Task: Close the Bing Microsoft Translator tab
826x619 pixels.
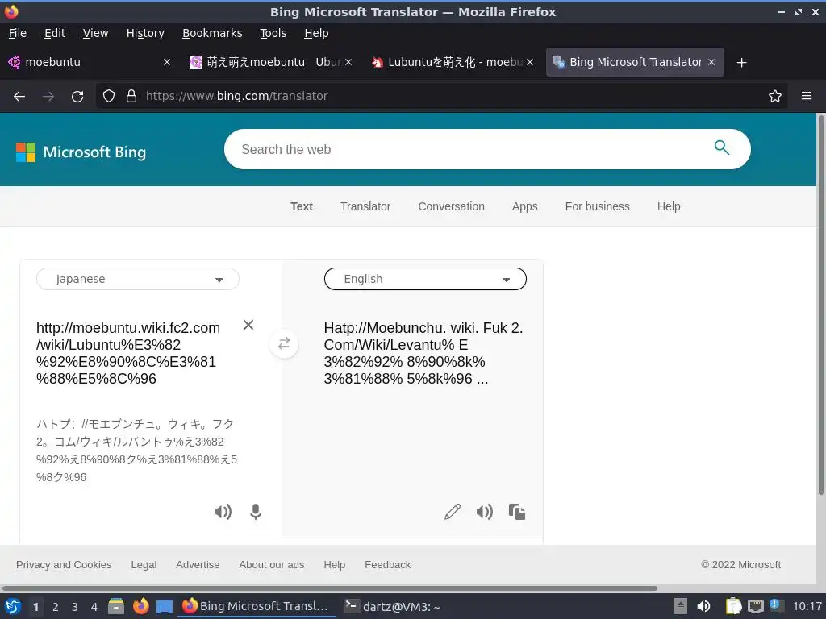Action: point(711,62)
